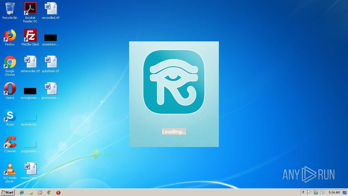The height and width of the screenshot is (196, 348).
Task: Open Windows Explorer folder on taskbar
Action: (31, 192)
